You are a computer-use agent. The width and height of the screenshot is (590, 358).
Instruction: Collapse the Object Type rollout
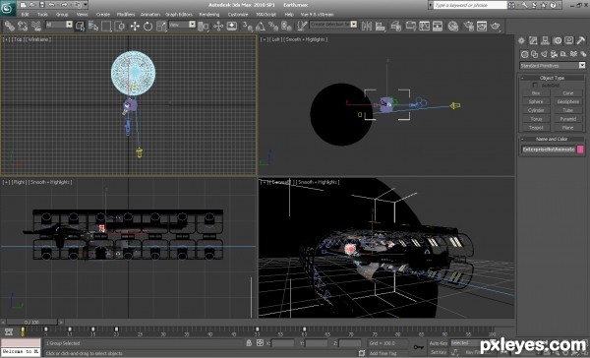click(552, 78)
